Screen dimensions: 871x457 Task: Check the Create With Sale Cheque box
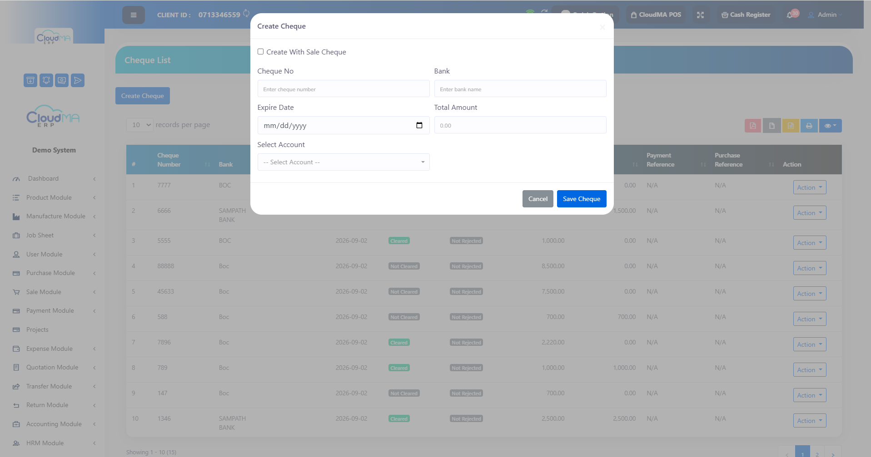pos(260,52)
